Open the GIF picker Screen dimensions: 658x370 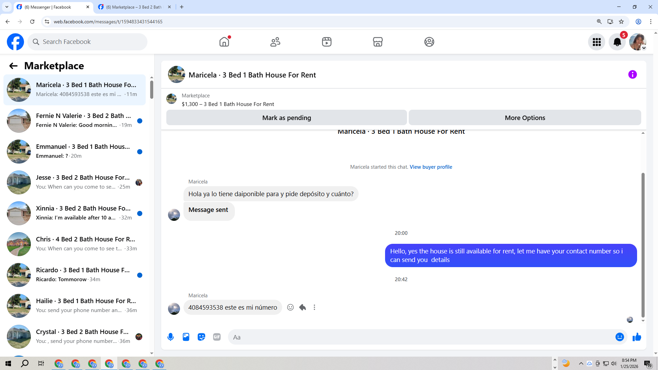click(217, 337)
